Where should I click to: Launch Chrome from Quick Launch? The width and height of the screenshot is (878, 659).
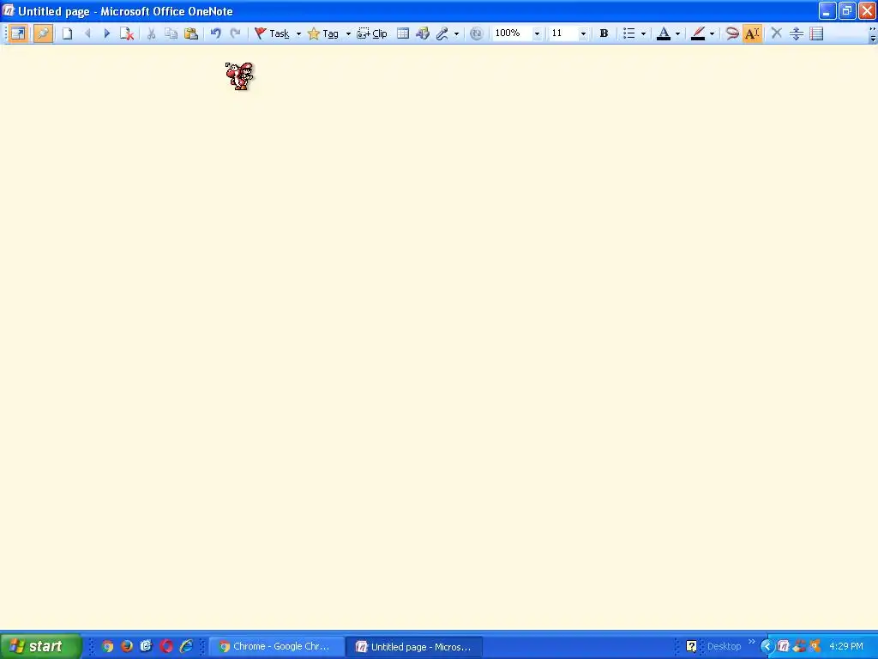107,646
